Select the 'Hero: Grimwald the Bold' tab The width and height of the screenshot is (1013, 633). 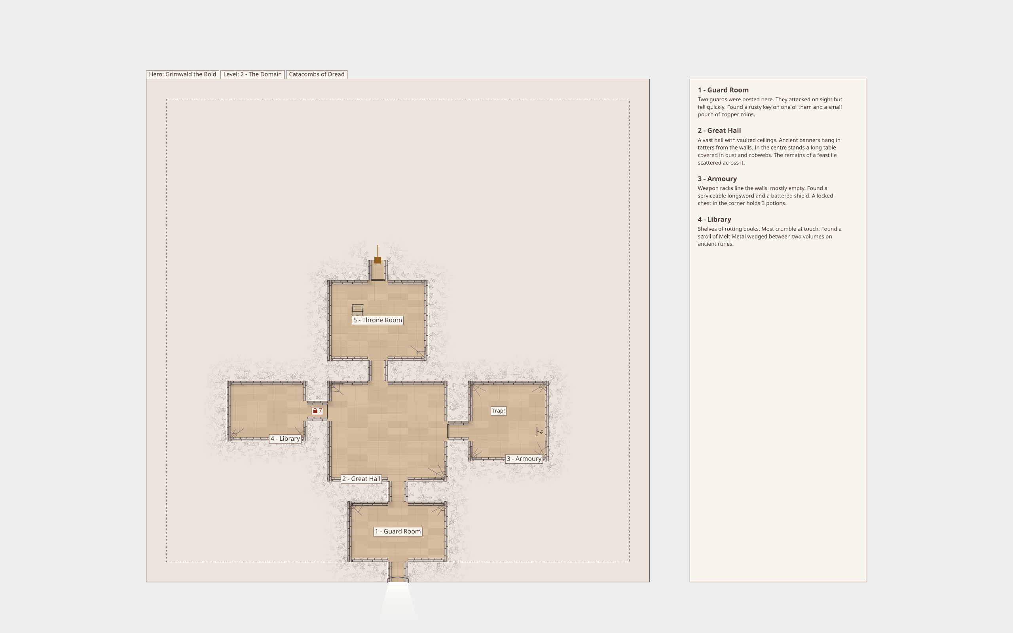pyautogui.click(x=182, y=74)
